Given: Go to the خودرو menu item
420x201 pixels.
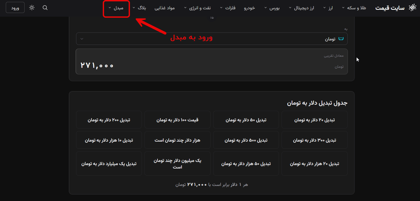Looking at the screenshot, I should coord(250,8).
